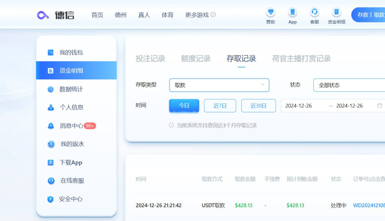The height and width of the screenshot is (221, 385).
Task: Click the 手续费 column header
Action: click(x=272, y=179)
